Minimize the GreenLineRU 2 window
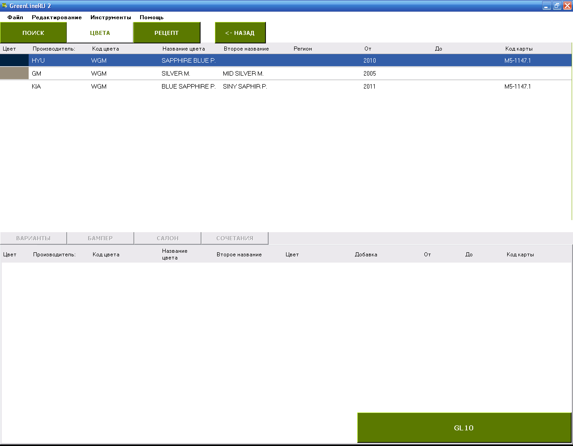Screen dimensions: 573x446 [x=547, y=6]
